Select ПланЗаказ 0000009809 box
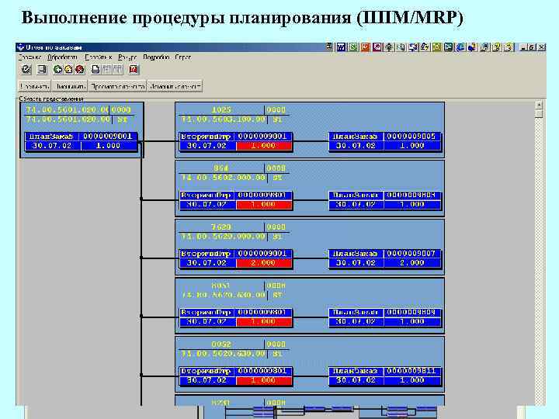 (x=384, y=317)
